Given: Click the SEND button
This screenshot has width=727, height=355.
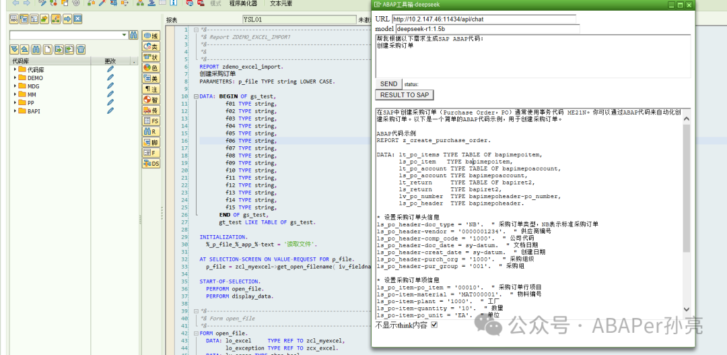Looking at the screenshot, I should pyautogui.click(x=388, y=84).
